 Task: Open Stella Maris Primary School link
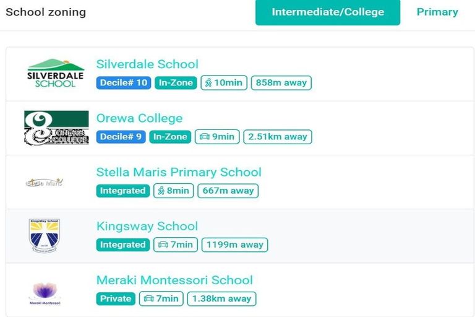point(179,172)
